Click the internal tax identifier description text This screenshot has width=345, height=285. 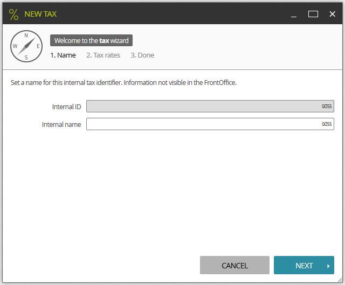123,83
